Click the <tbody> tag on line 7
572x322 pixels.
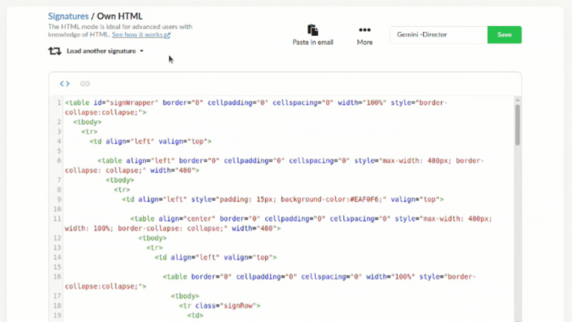(x=120, y=180)
